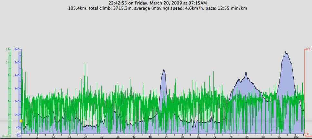The width and height of the screenshot is (312, 139).
Task: Click the '84' distance axis label
Action: click(x=247, y=137)
